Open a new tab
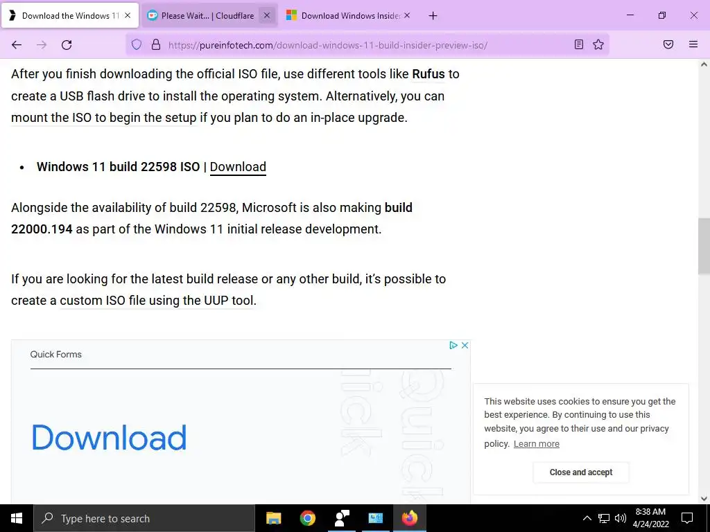This screenshot has height=532, width=710. point(433,16)
